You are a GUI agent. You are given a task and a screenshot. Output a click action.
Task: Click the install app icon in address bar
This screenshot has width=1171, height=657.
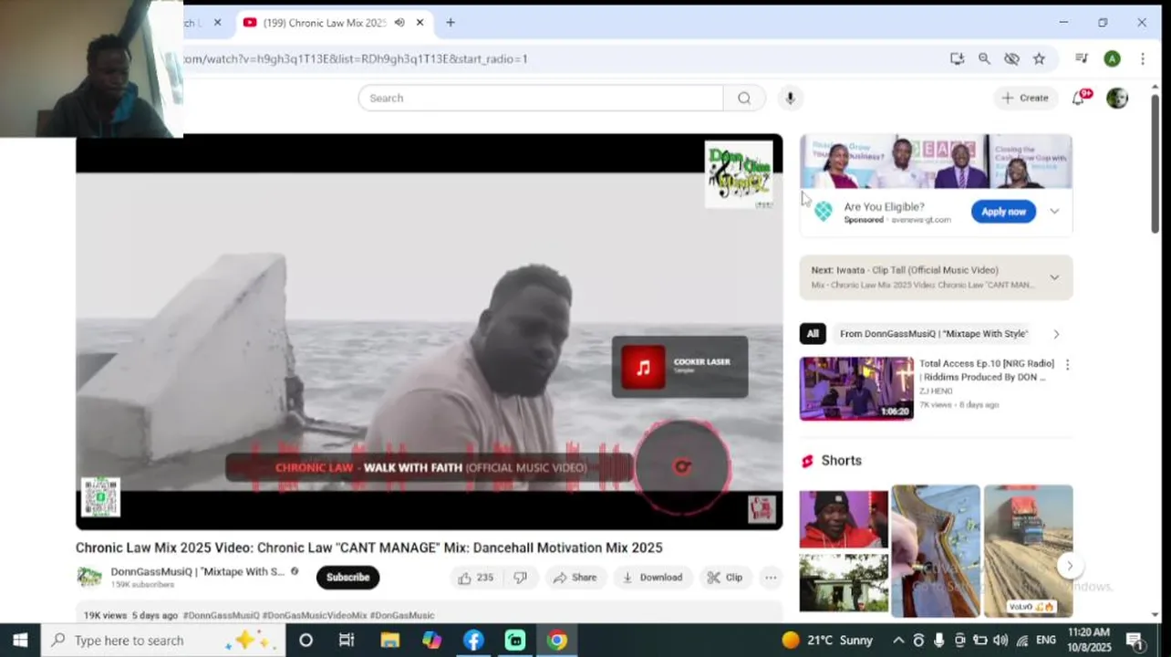pyautogui.click(x=957, y=58)
